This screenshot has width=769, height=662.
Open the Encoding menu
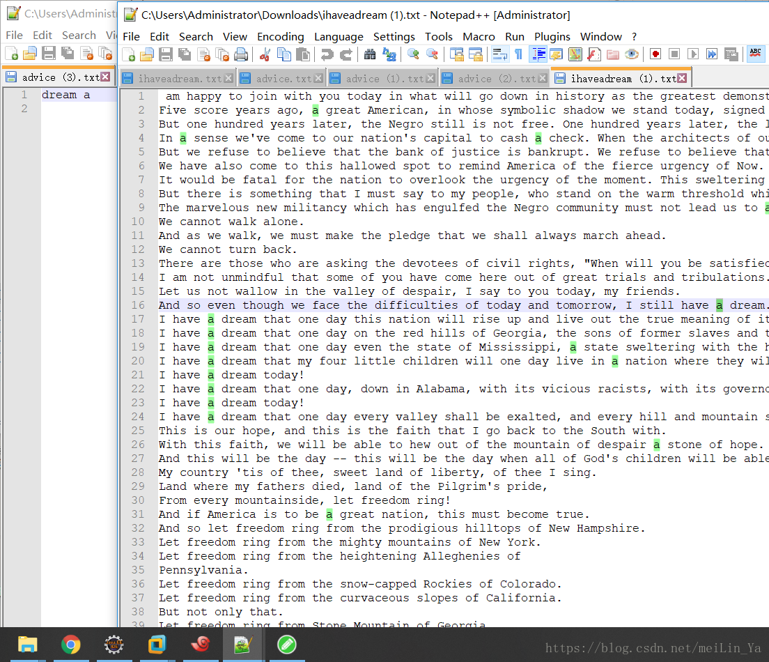(x=281, y=37)
